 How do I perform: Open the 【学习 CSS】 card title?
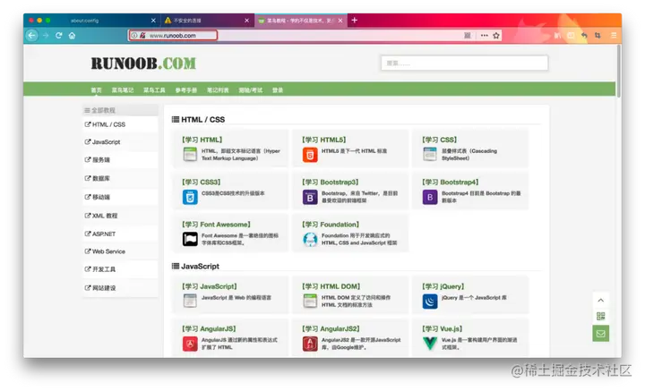click(439, 140)
